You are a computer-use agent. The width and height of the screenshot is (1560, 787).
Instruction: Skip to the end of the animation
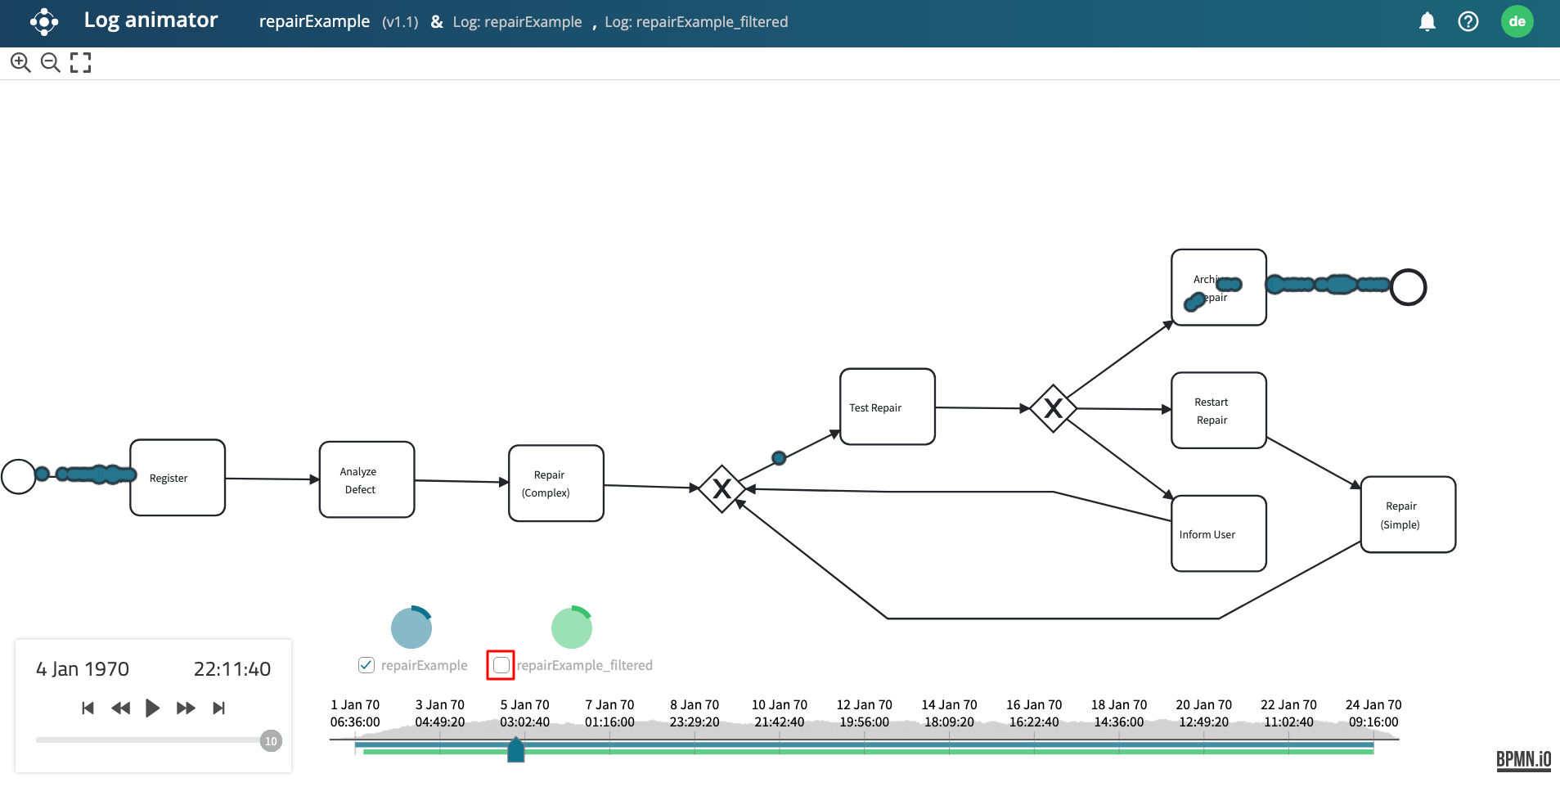point(218,708)
